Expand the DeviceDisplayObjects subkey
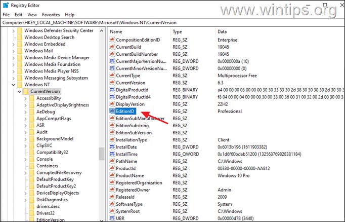345x222 pixels. pyautogui.click(x=25, y=193)
